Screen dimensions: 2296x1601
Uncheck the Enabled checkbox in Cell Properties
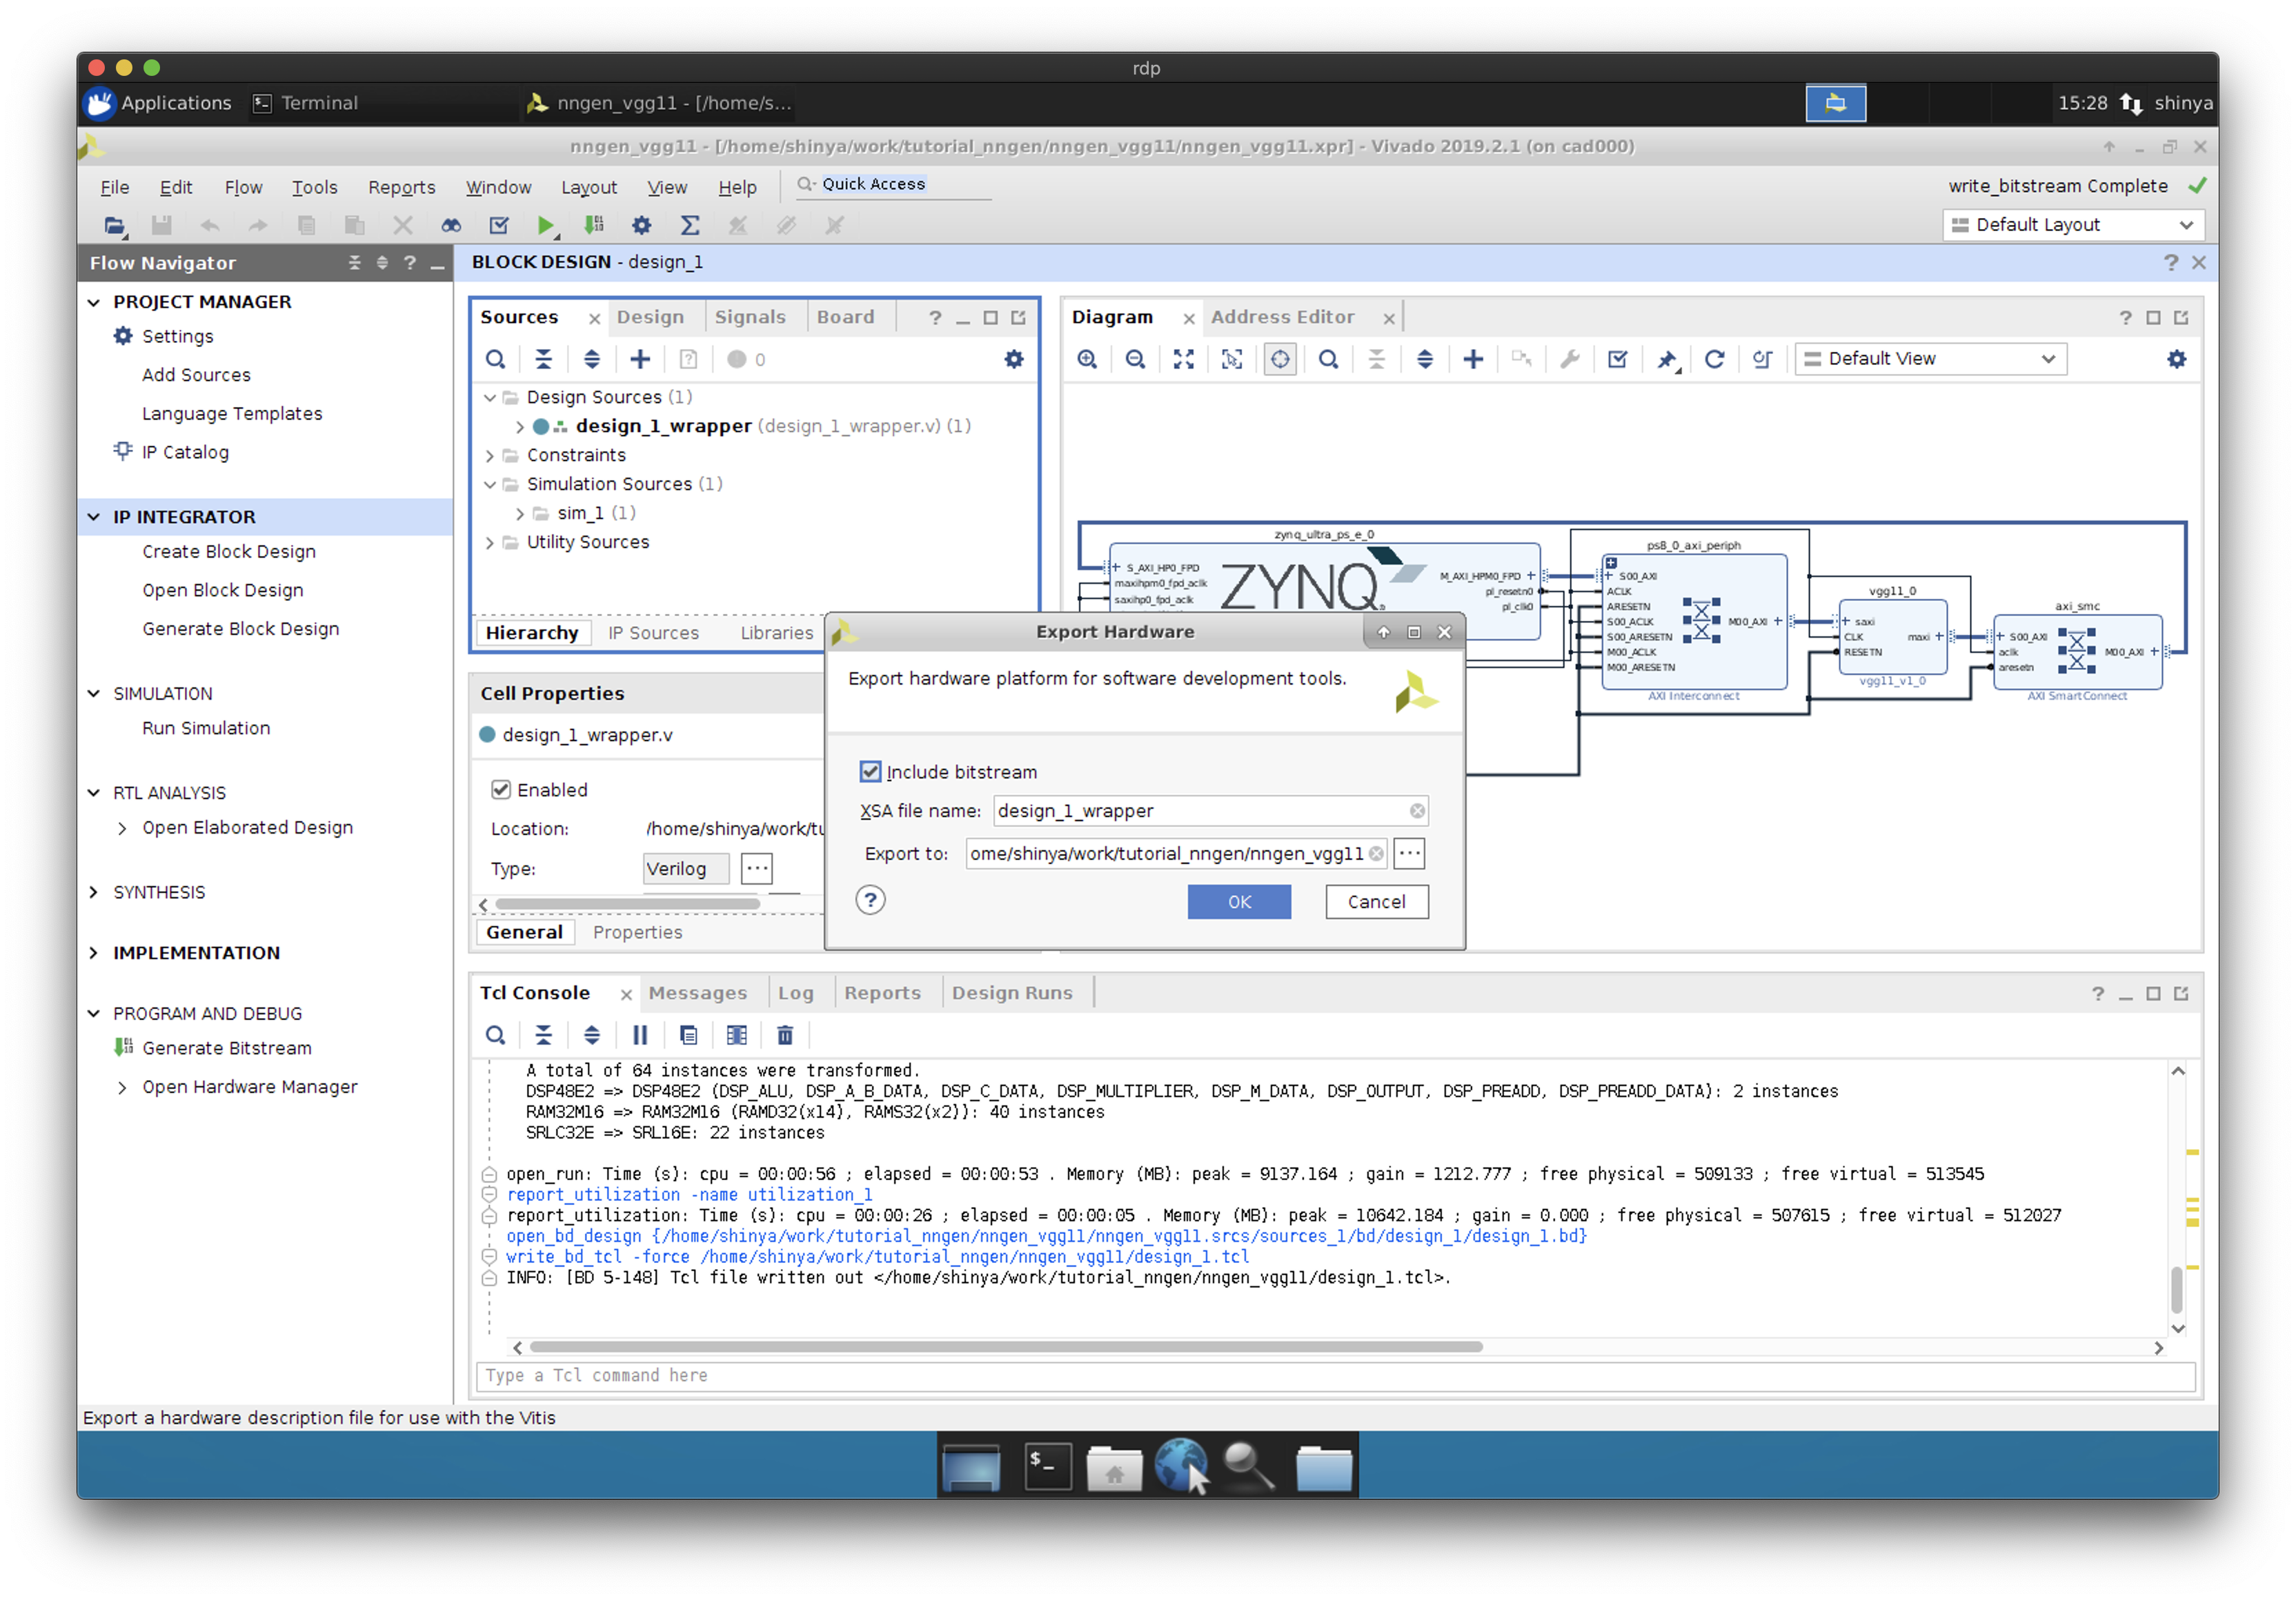point(501,789)
